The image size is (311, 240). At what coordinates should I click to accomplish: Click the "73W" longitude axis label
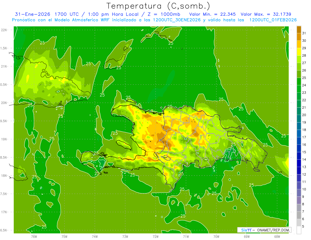tap(125, 236)
